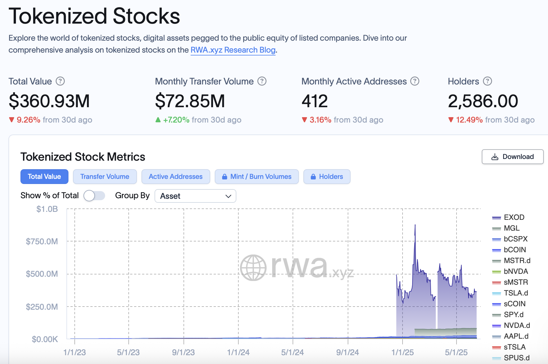
Task: Click the bNVDA green legend color swatch
Action: click(x=496, y=272)
